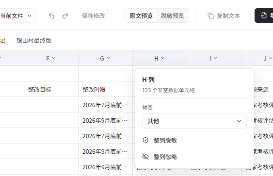Select the 整改时限 header cell
The image size is (273, 176).
[x=106, y=89]
